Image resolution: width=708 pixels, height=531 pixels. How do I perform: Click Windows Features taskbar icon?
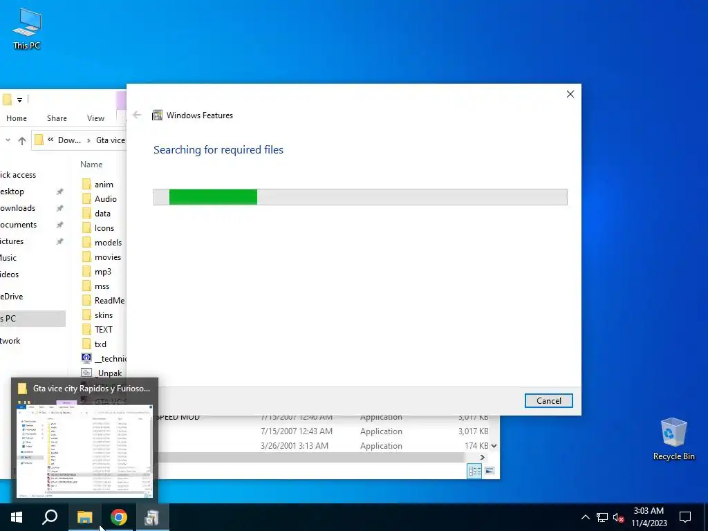tap(152, 517)
